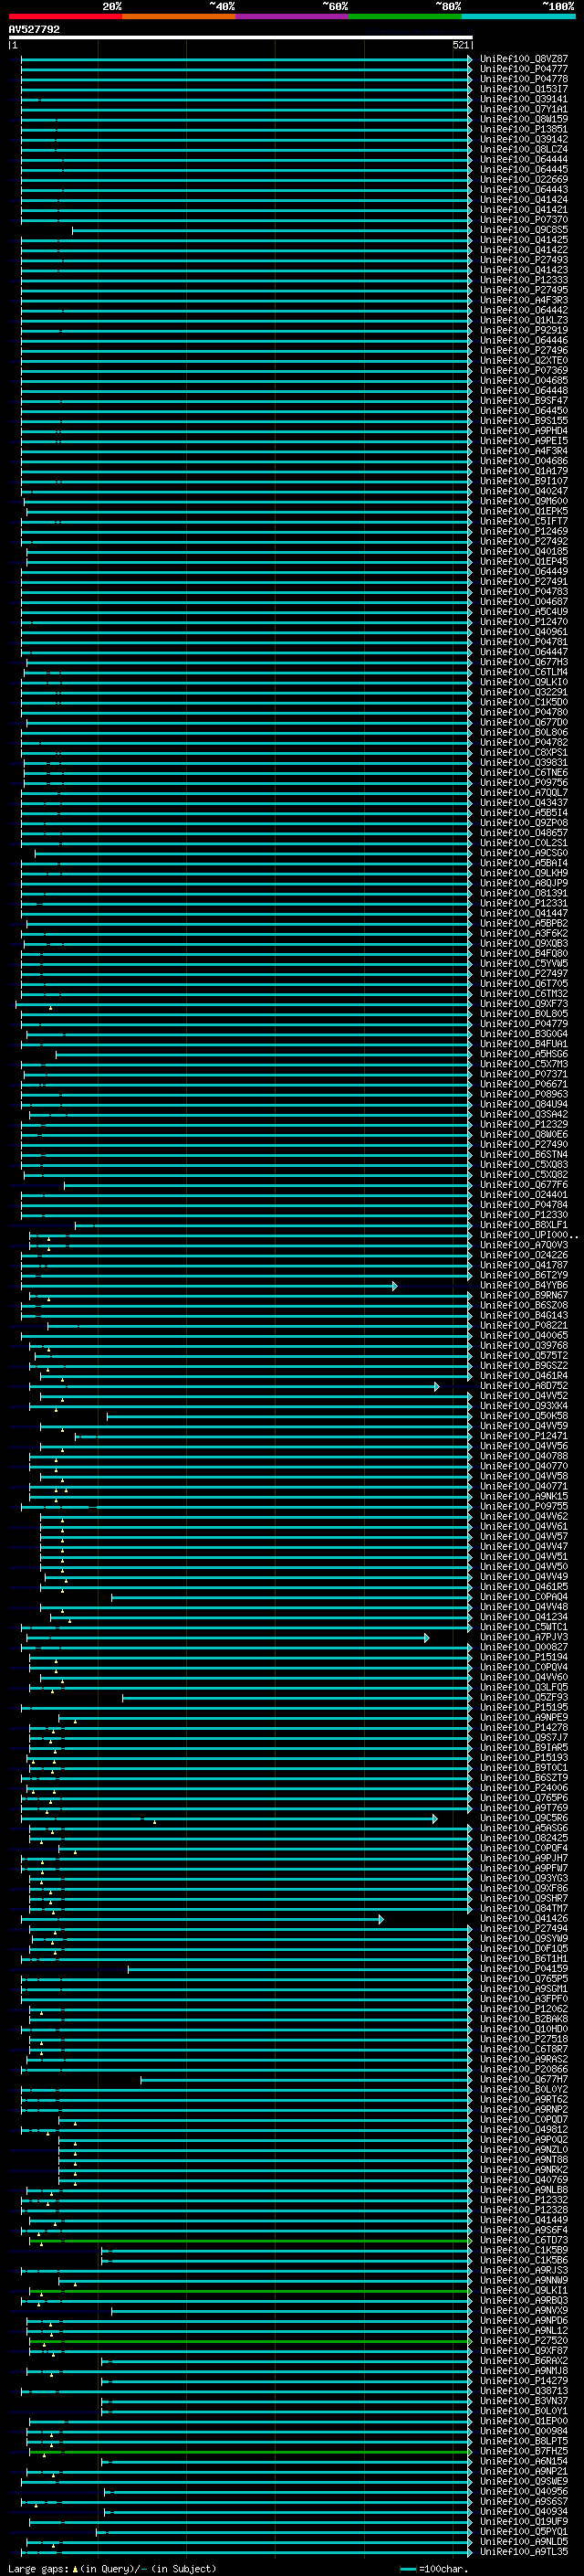This screenshot has width=584, height=2576.
Task: Click the green alignment bar for UniRef100_Q9LKI1
Action: click(250, 2290)
